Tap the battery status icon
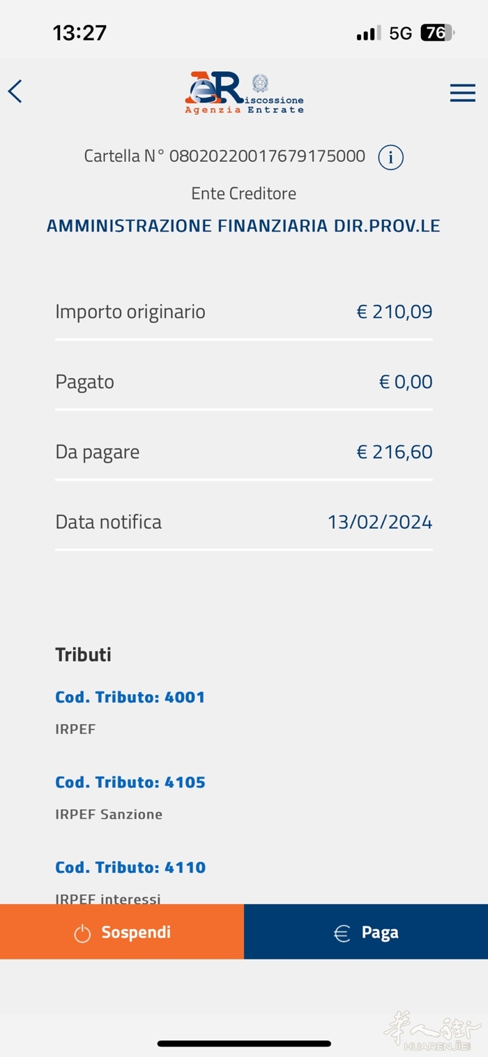Screen dimensions: 488x1057 [436, 33]
